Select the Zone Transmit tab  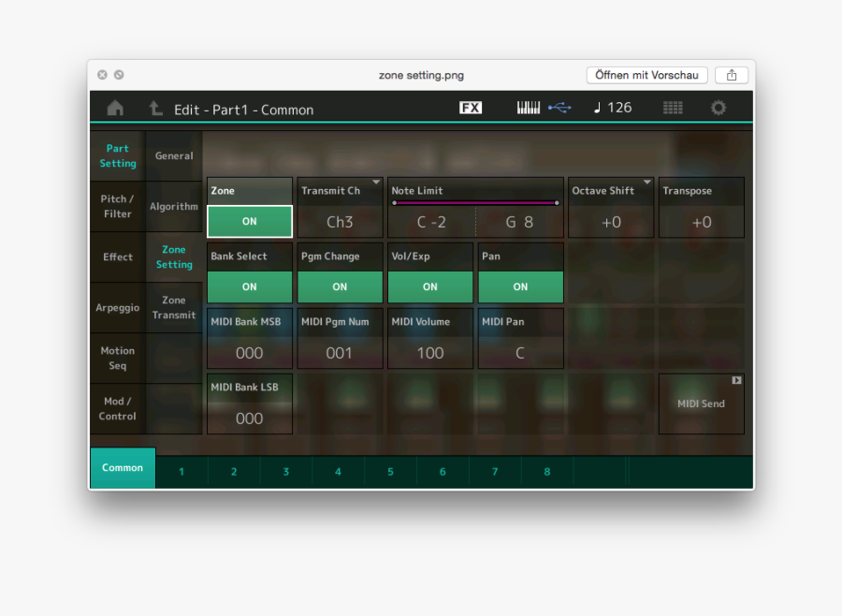coord(174,308)
